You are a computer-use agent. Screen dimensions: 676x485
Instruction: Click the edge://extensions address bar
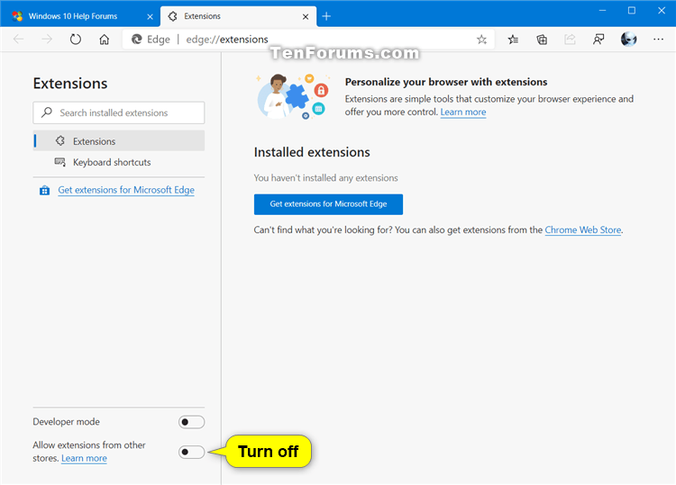[308, 40]
